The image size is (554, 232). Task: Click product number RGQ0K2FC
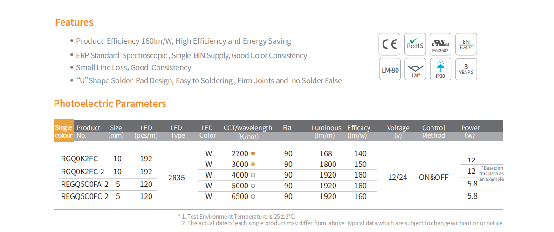(x=79, y=159)
